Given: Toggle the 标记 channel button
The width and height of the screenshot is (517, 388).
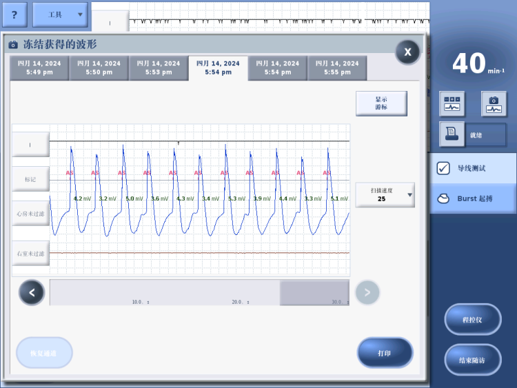Looking at the screenshot, I should coord(30,179).
